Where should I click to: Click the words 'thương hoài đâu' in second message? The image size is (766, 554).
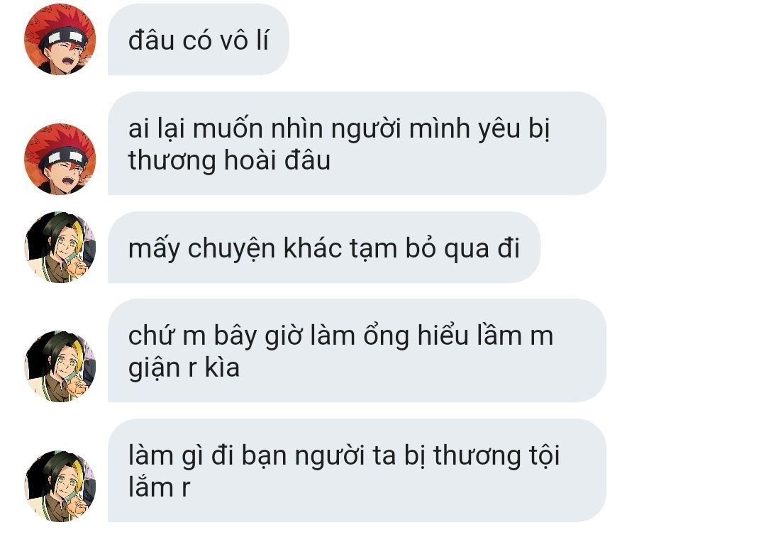(x=229, y=161)
